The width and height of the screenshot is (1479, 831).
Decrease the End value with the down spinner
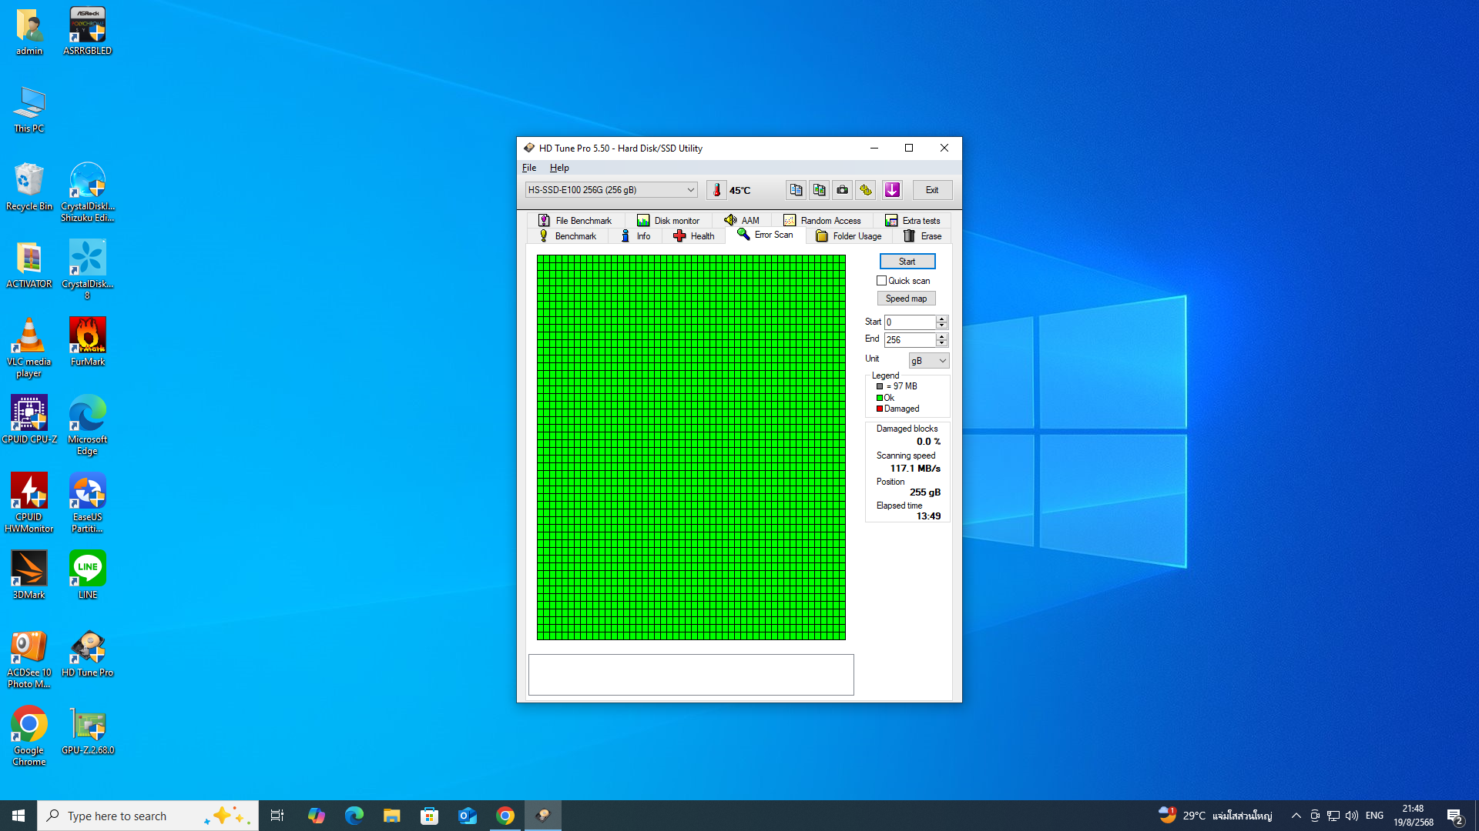pyautogui.click(x=941, y=343)
